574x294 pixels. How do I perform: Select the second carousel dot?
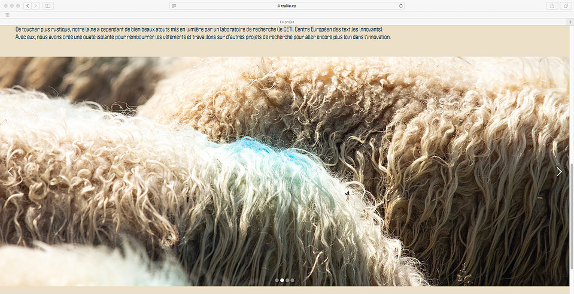(282, 280)
